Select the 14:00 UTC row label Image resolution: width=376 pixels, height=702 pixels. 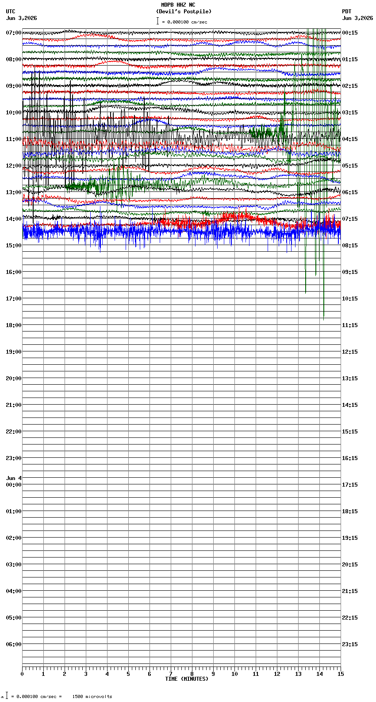coord(14,219)
